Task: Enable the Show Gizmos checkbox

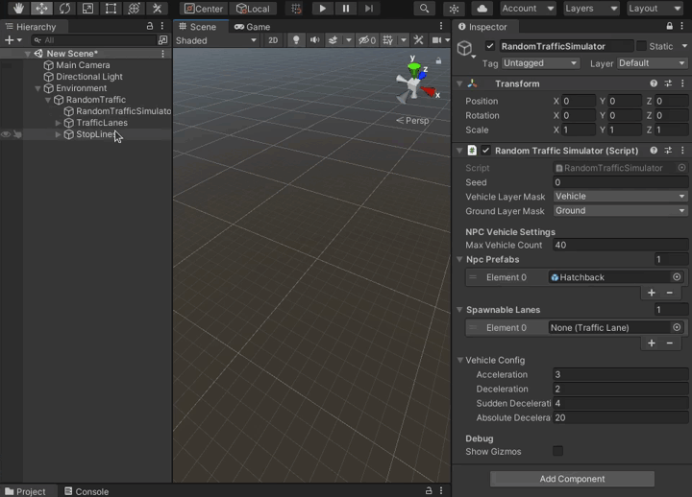Action: (557, 451)
